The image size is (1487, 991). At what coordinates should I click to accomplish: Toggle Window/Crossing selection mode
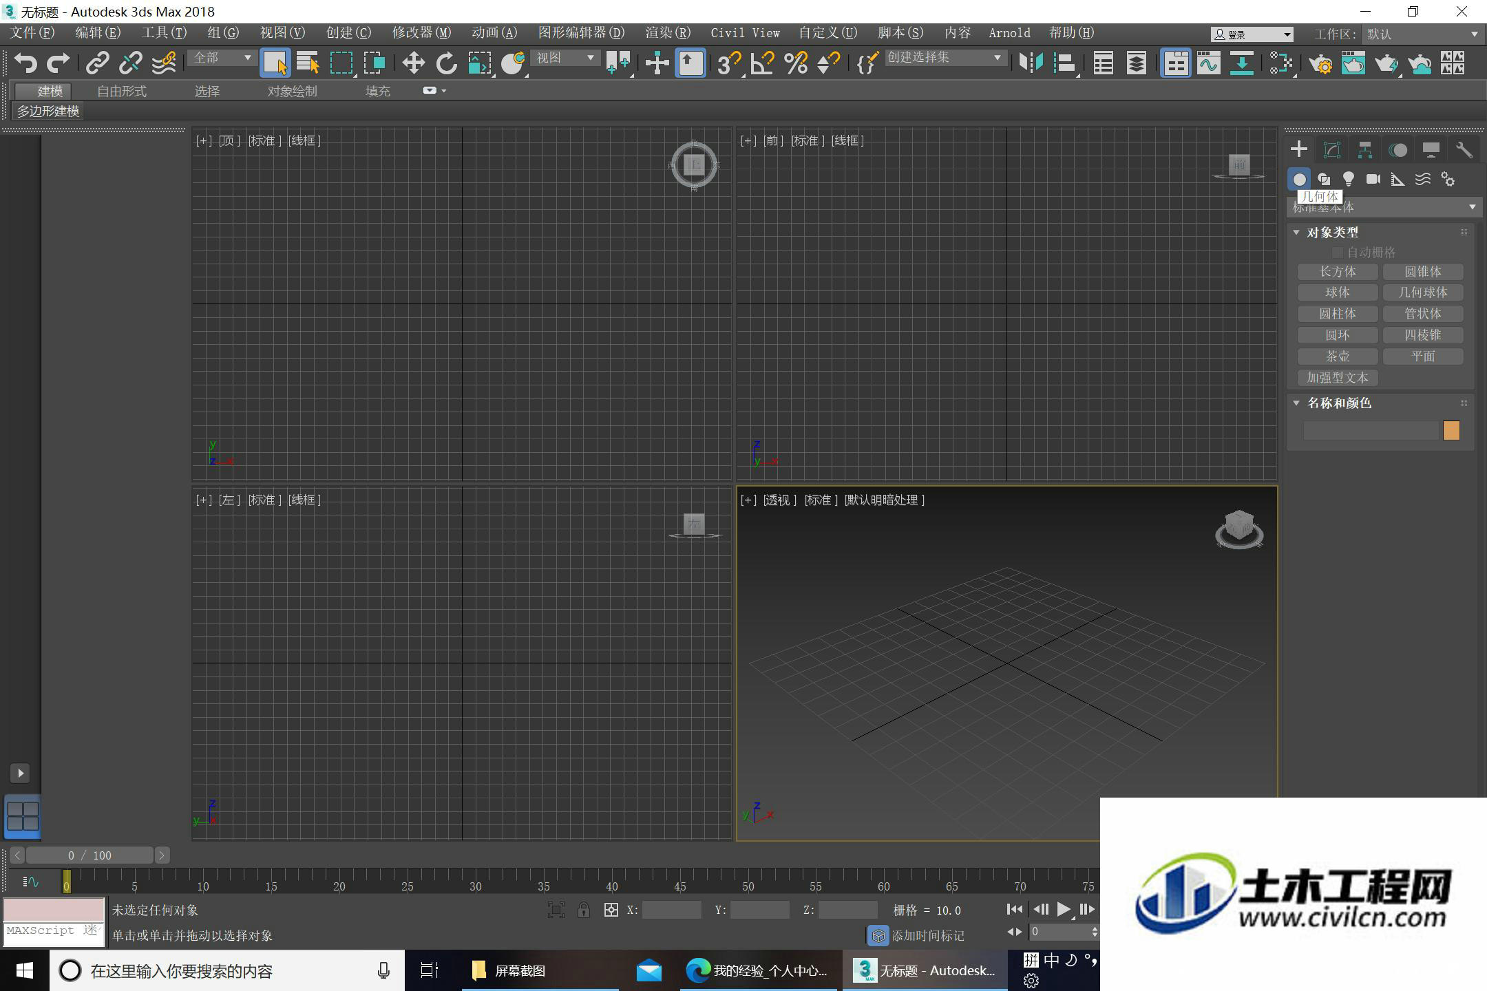(375, 63)
